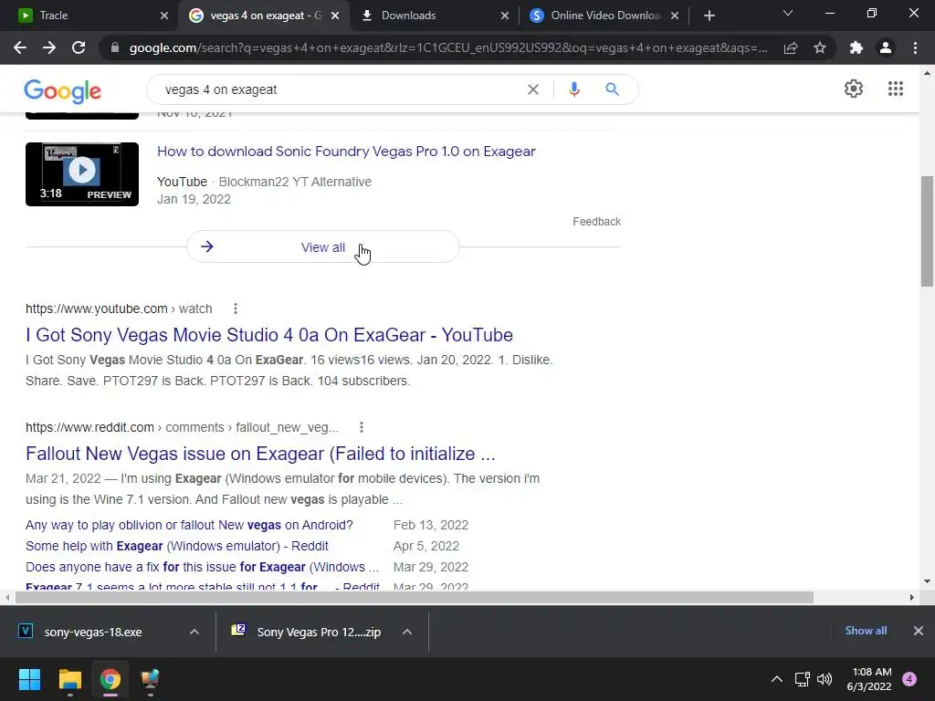Reload the Google search page
This screenshot has height=701, width=935.
(79, 47)
